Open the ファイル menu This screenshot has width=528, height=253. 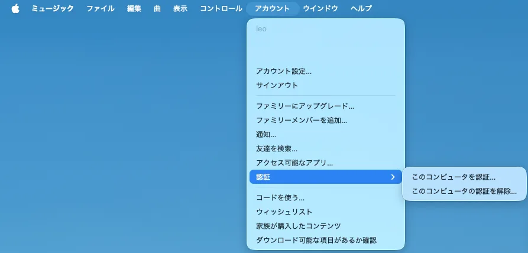coord(101,9)
